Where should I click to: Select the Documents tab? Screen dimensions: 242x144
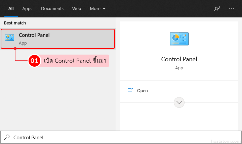coord(52,8)
